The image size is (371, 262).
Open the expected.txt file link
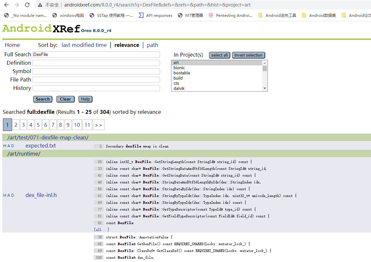(41, 146)
